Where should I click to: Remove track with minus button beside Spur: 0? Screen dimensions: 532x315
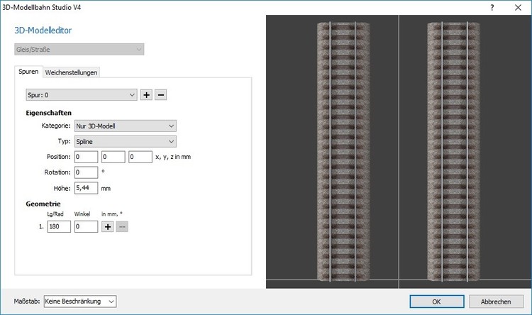[x=161, y=95]
